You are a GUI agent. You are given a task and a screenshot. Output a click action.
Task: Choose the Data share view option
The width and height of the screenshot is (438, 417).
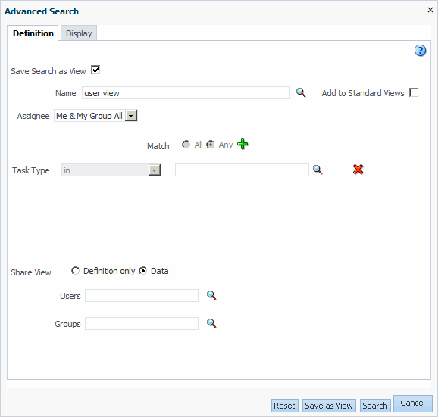pos(142,271)
